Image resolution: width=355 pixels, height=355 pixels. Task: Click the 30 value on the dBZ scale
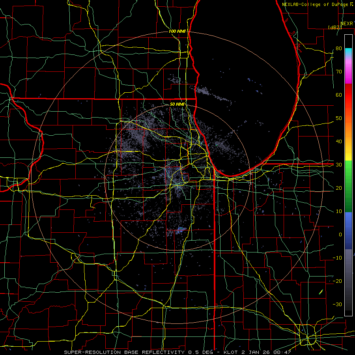(x=339, y=165)
